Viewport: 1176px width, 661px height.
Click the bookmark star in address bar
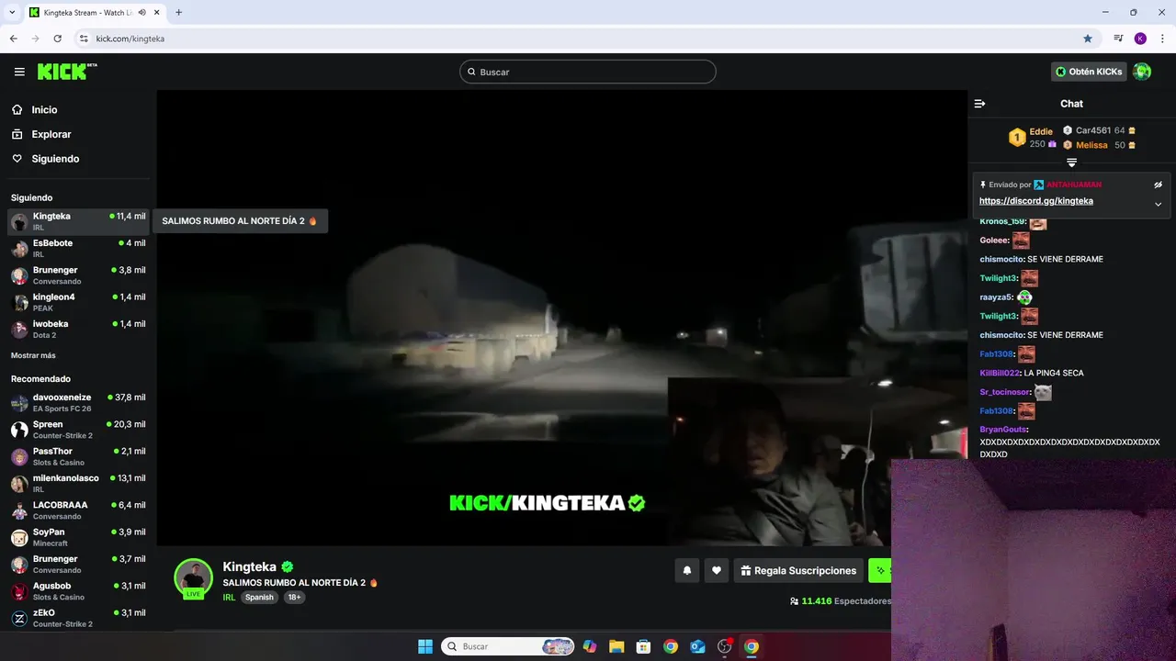(x=1088, y=39)
